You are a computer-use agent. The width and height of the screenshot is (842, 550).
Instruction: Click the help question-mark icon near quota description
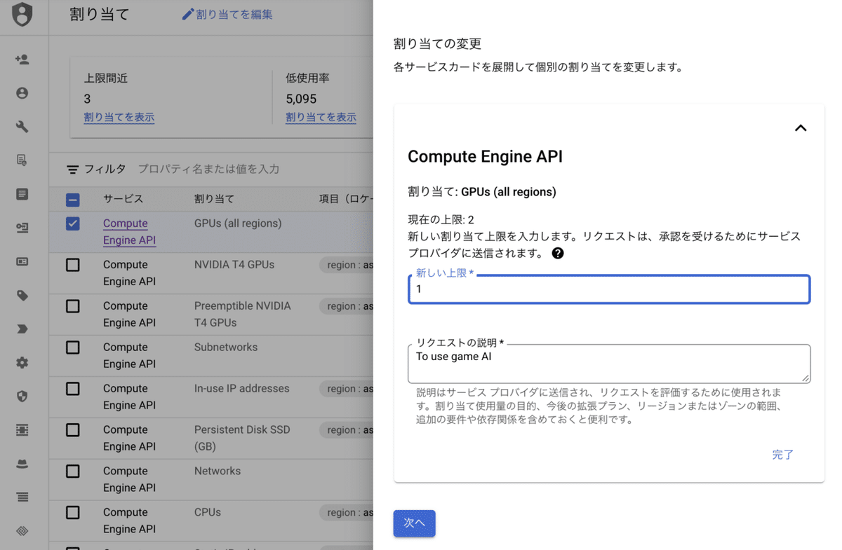click(x=558, y=254)
